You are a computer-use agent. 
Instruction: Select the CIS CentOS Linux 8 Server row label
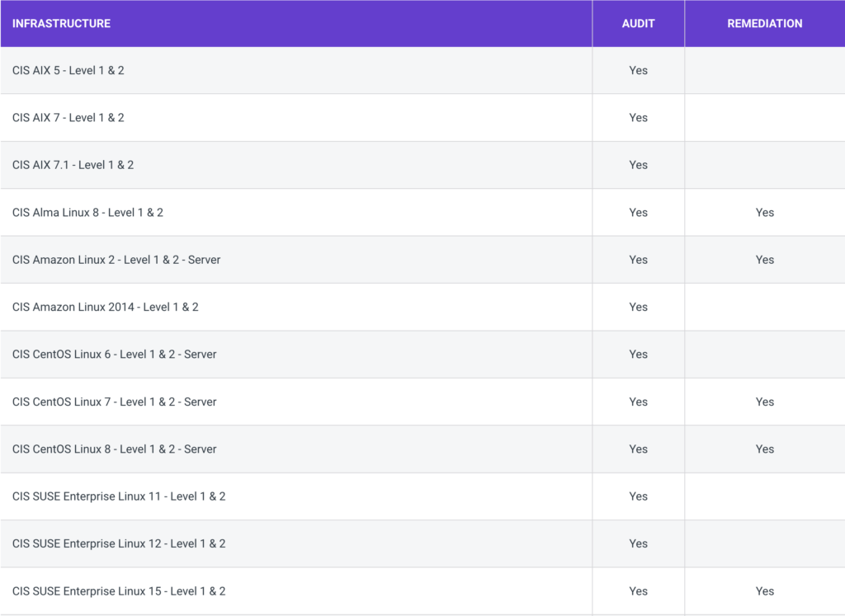coord(114,449)
